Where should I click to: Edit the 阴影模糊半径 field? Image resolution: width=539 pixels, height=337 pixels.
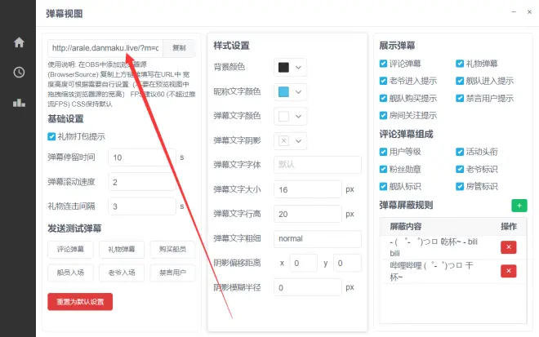(308, 287)
